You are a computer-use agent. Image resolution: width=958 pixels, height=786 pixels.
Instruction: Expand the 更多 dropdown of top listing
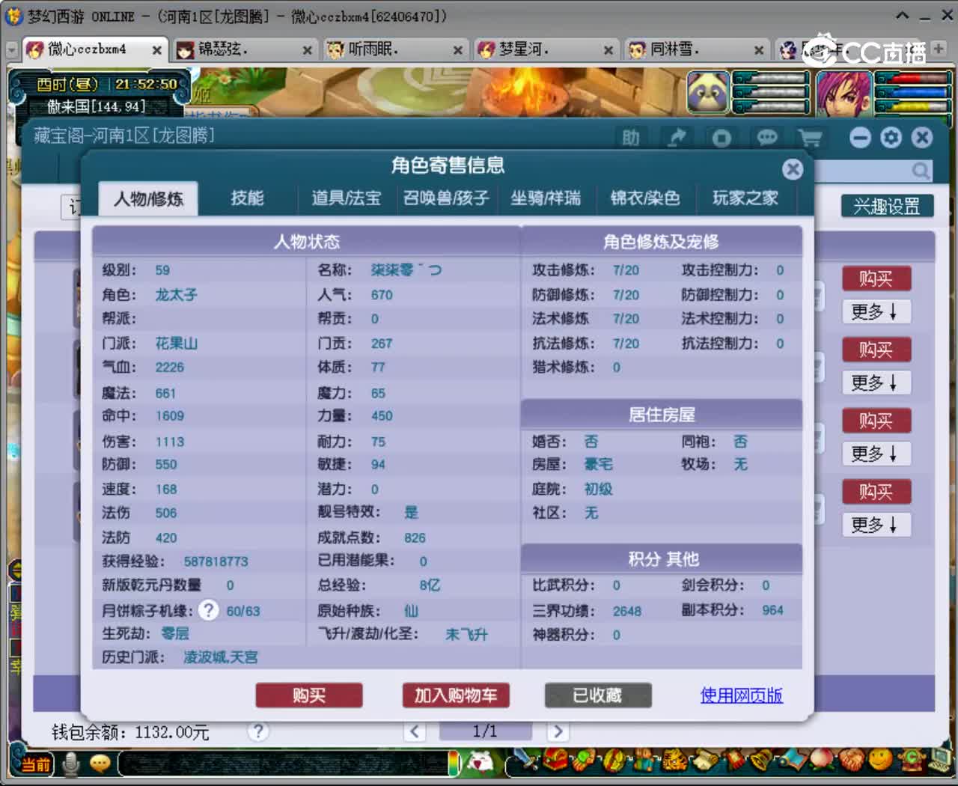pos(876,311)
